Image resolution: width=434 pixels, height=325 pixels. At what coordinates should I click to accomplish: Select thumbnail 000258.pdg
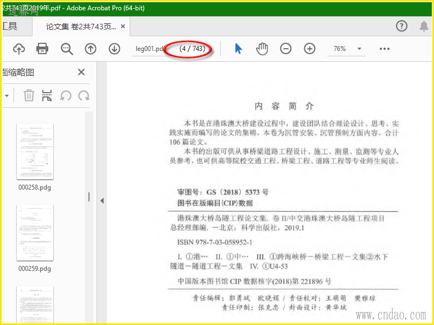35,152
